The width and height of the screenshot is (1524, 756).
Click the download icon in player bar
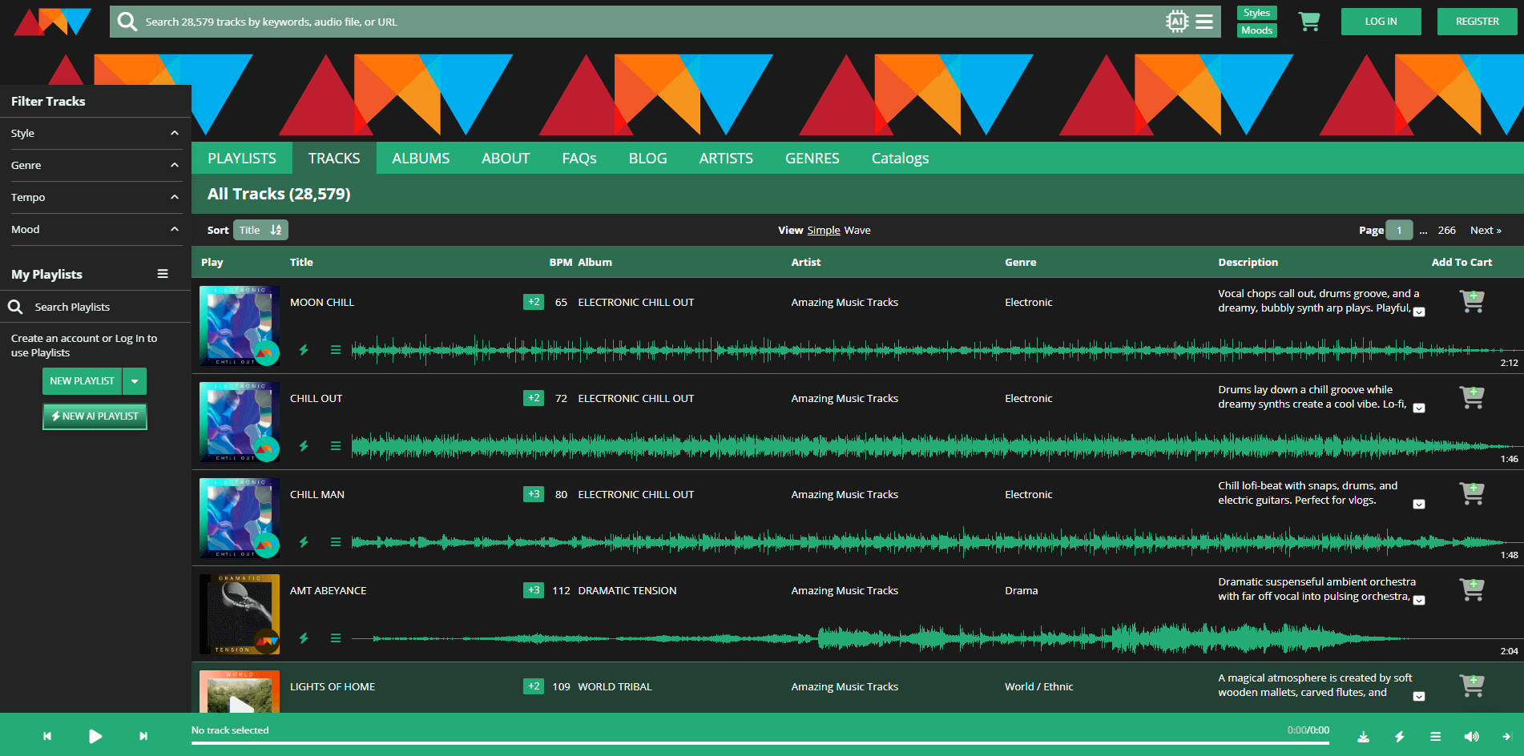(x=1363, y=737)
